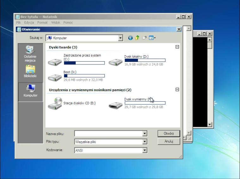Click the Nazwa pliku text field
240x179 pixels.
coord(108,134)
